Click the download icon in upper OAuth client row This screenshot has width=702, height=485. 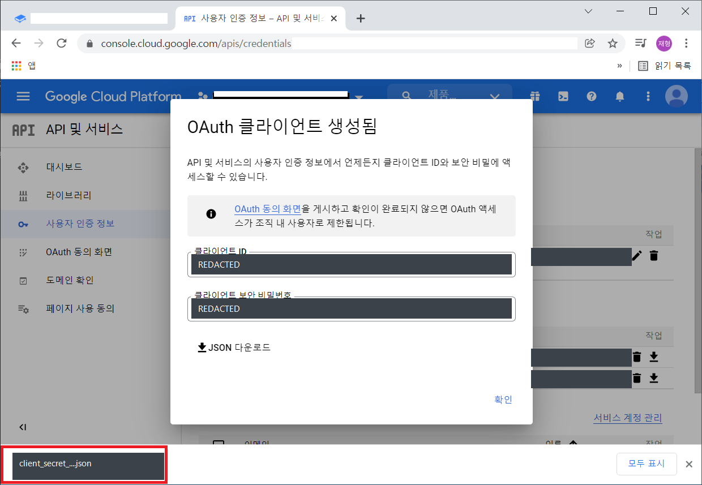pyautogui.click(x=654, y=357)
